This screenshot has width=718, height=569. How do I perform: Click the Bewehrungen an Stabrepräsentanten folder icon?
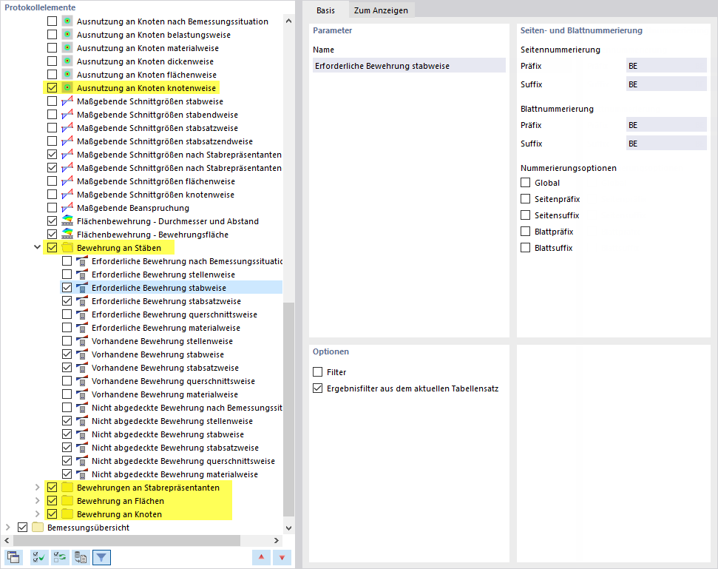pyautogui.click(x=67, y=488)
